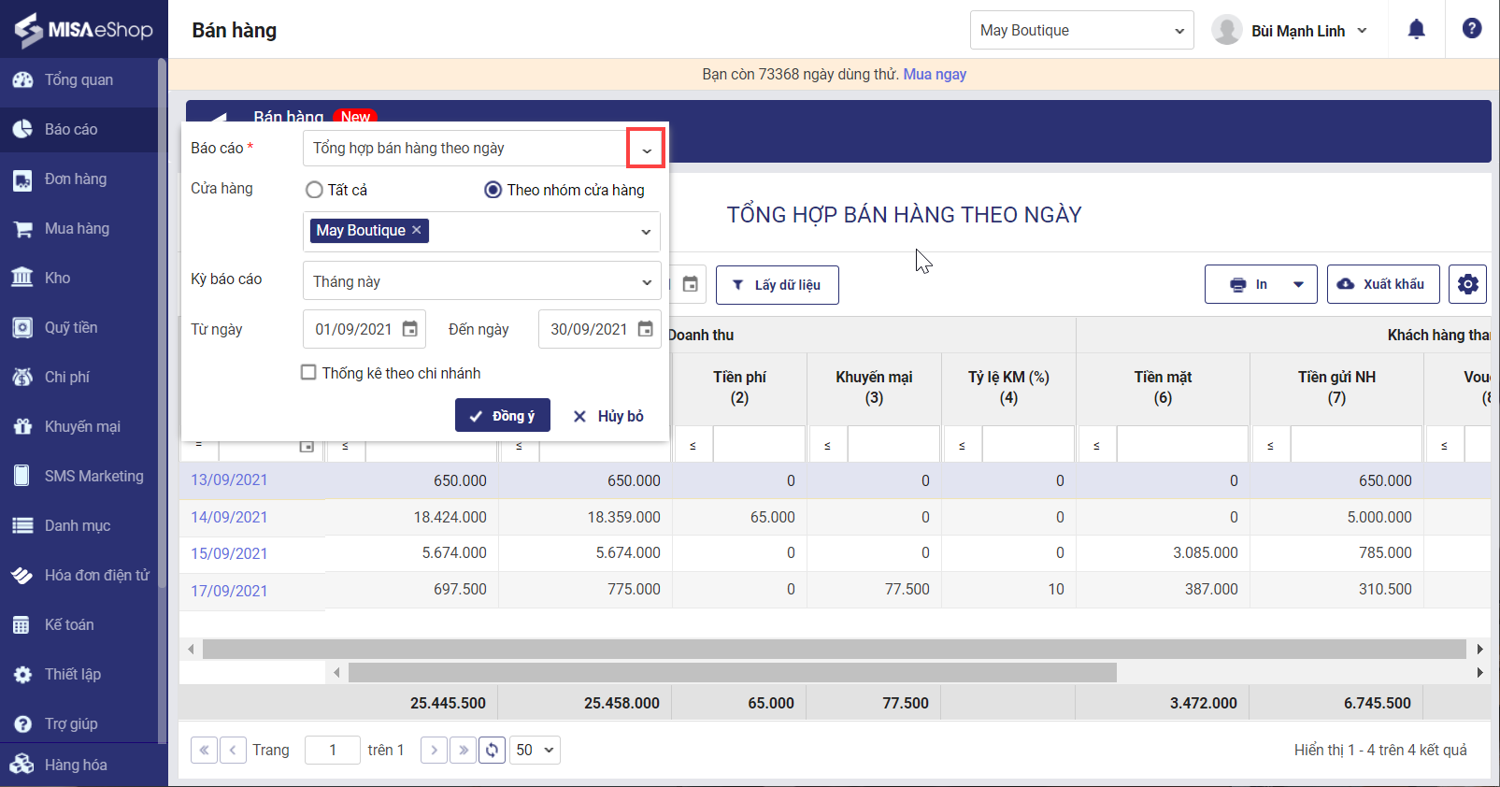
Task: Open Đơn hàng in the sidebar
Action: (76, 179)
